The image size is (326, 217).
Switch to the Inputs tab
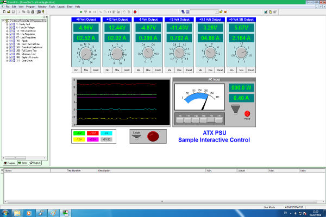22,163
